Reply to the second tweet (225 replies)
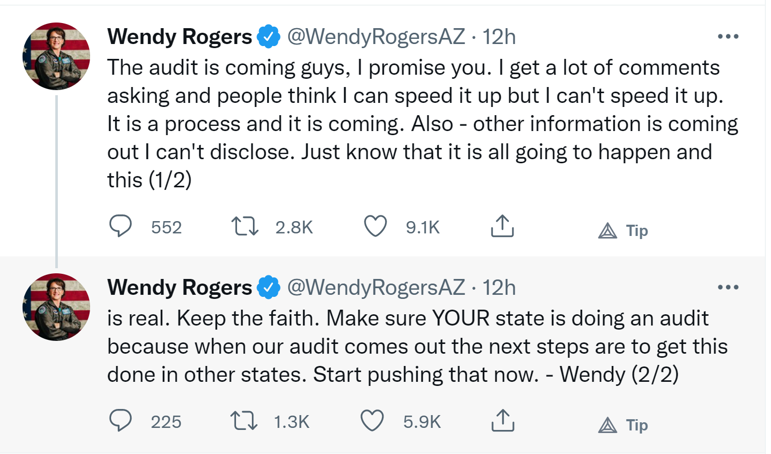This screenshot has height=454, width=771. tap(121, 421)
